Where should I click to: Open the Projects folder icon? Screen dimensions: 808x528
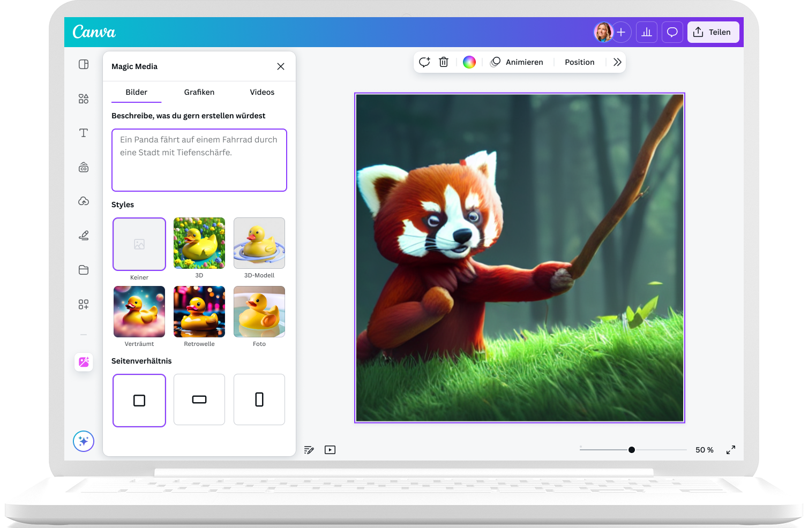pos(84,270)
